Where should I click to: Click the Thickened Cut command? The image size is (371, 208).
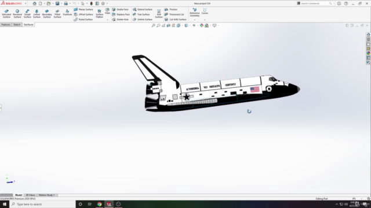click(x=174, y=14)
